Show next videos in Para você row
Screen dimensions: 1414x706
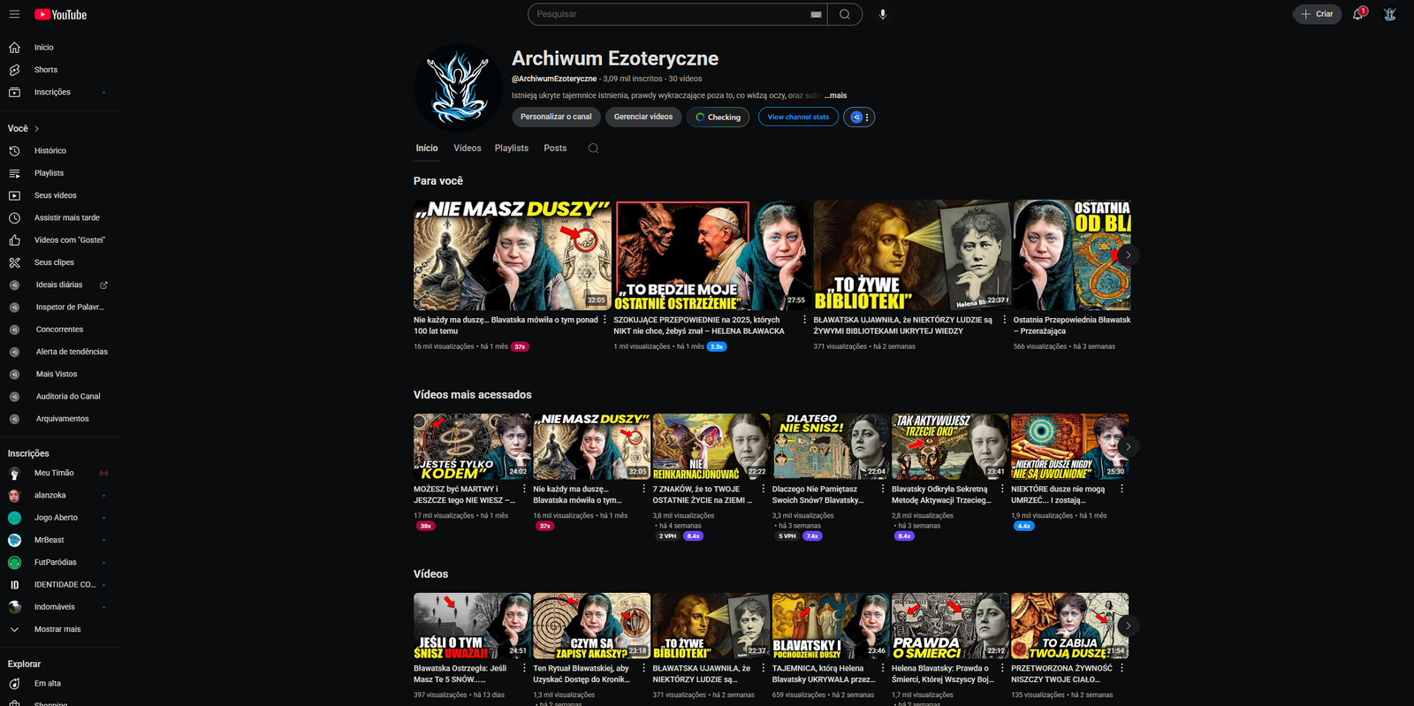pos(1128,255)
